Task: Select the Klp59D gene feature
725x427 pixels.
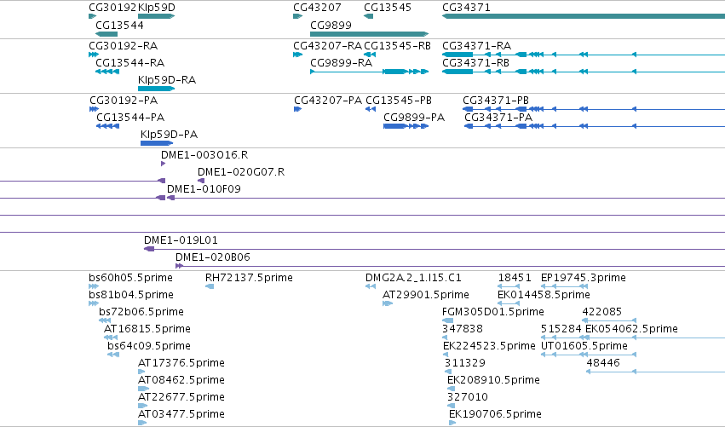Action: [156, 16]
